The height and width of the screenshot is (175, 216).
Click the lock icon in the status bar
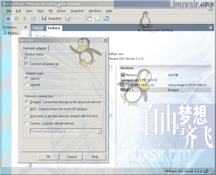coord(206,171)
